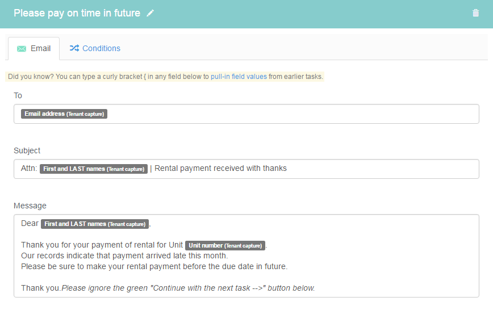The width and height of the screenshot is (493, 314).
Task: Click the subject text 'Rental payment received with thanks'
Action: (x=220, y=169)
